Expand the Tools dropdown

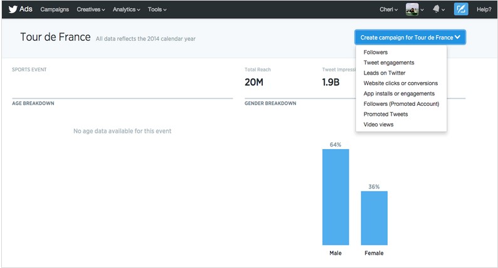click(x=157, y=9)
